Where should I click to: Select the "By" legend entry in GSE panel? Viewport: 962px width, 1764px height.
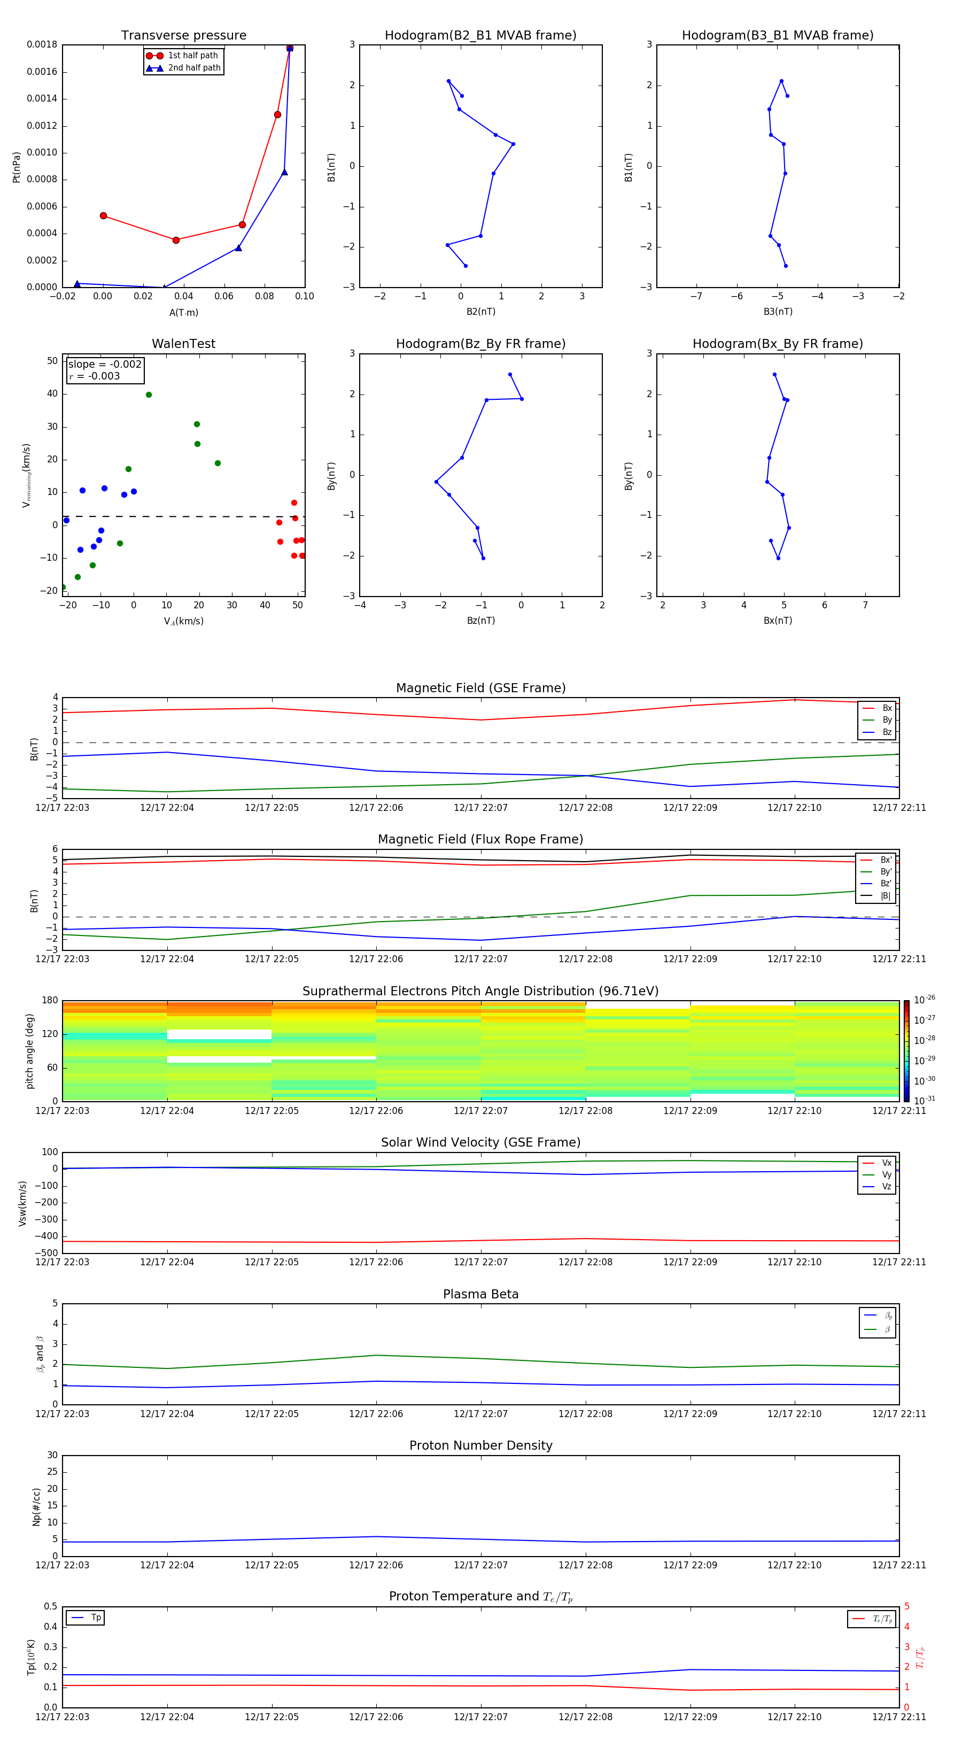(x=877, y=719)
